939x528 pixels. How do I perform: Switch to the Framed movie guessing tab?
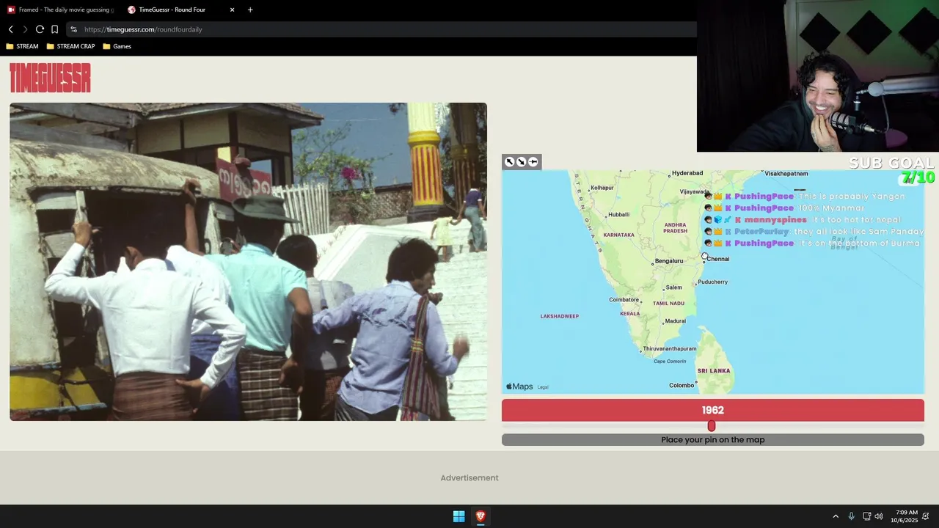pyautogui.click(x=60, y=10)
